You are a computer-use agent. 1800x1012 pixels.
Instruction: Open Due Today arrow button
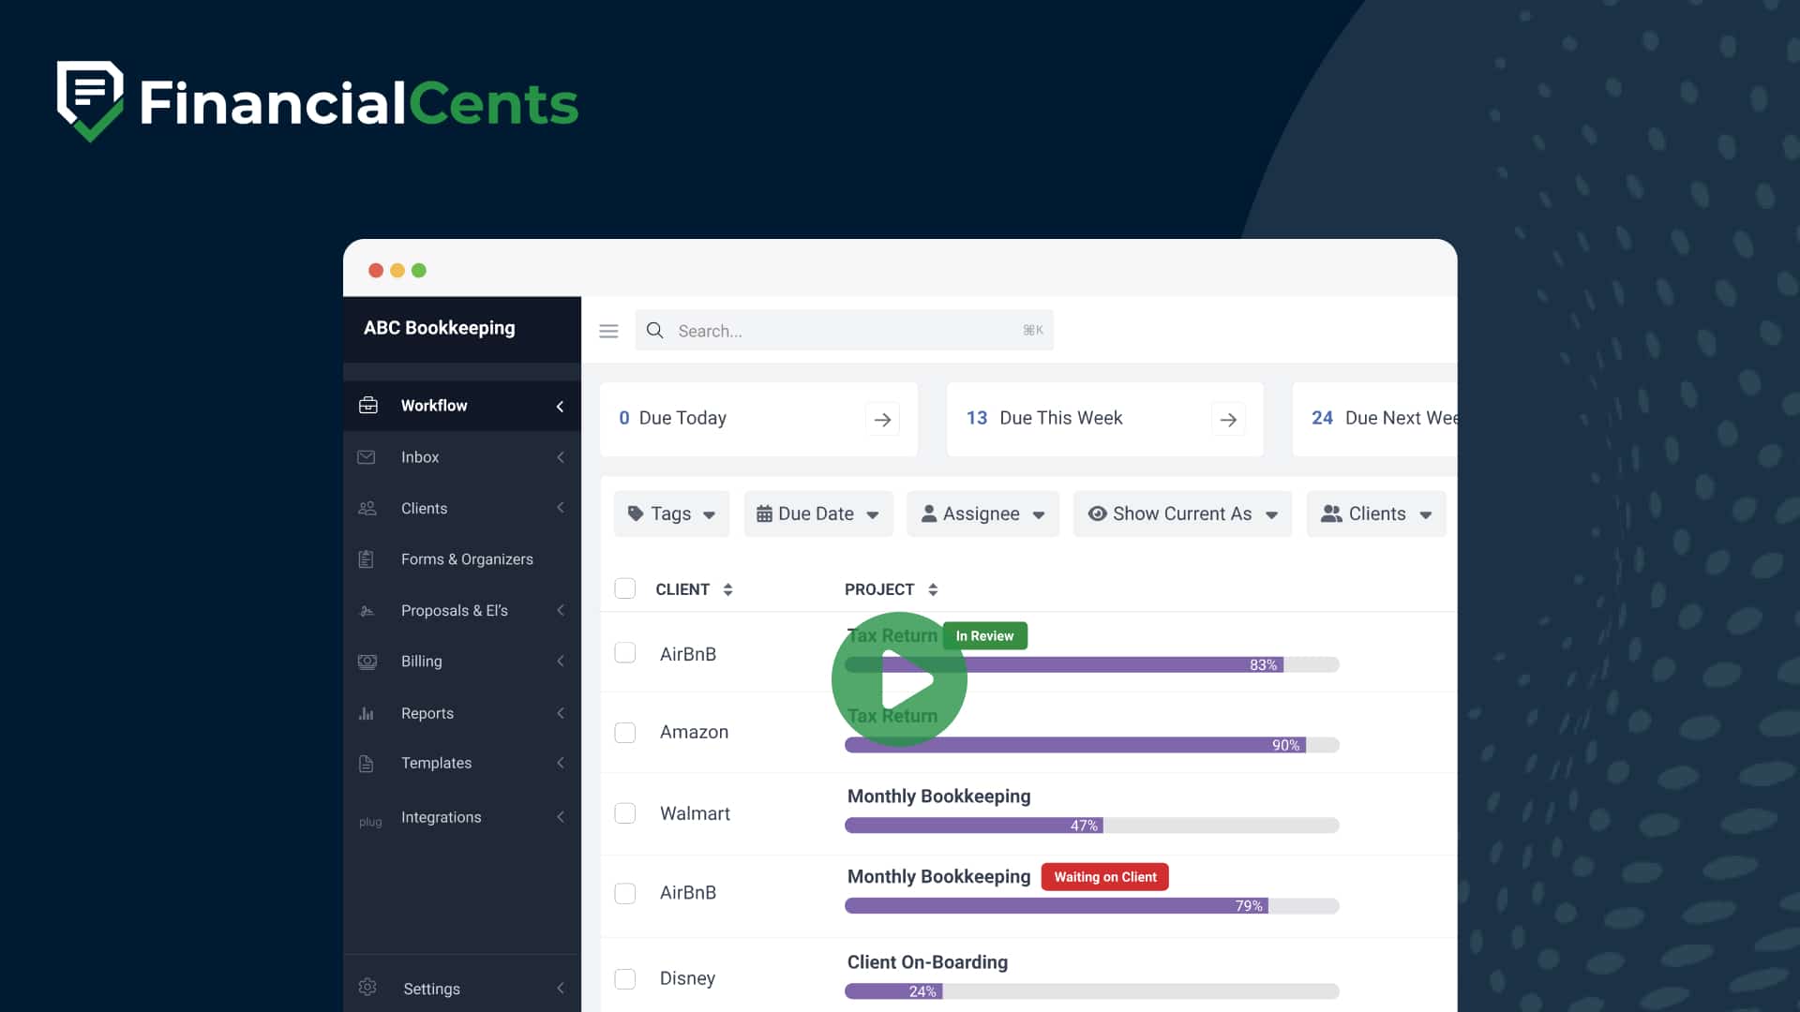pyautogui.click(x=882, y=420)
